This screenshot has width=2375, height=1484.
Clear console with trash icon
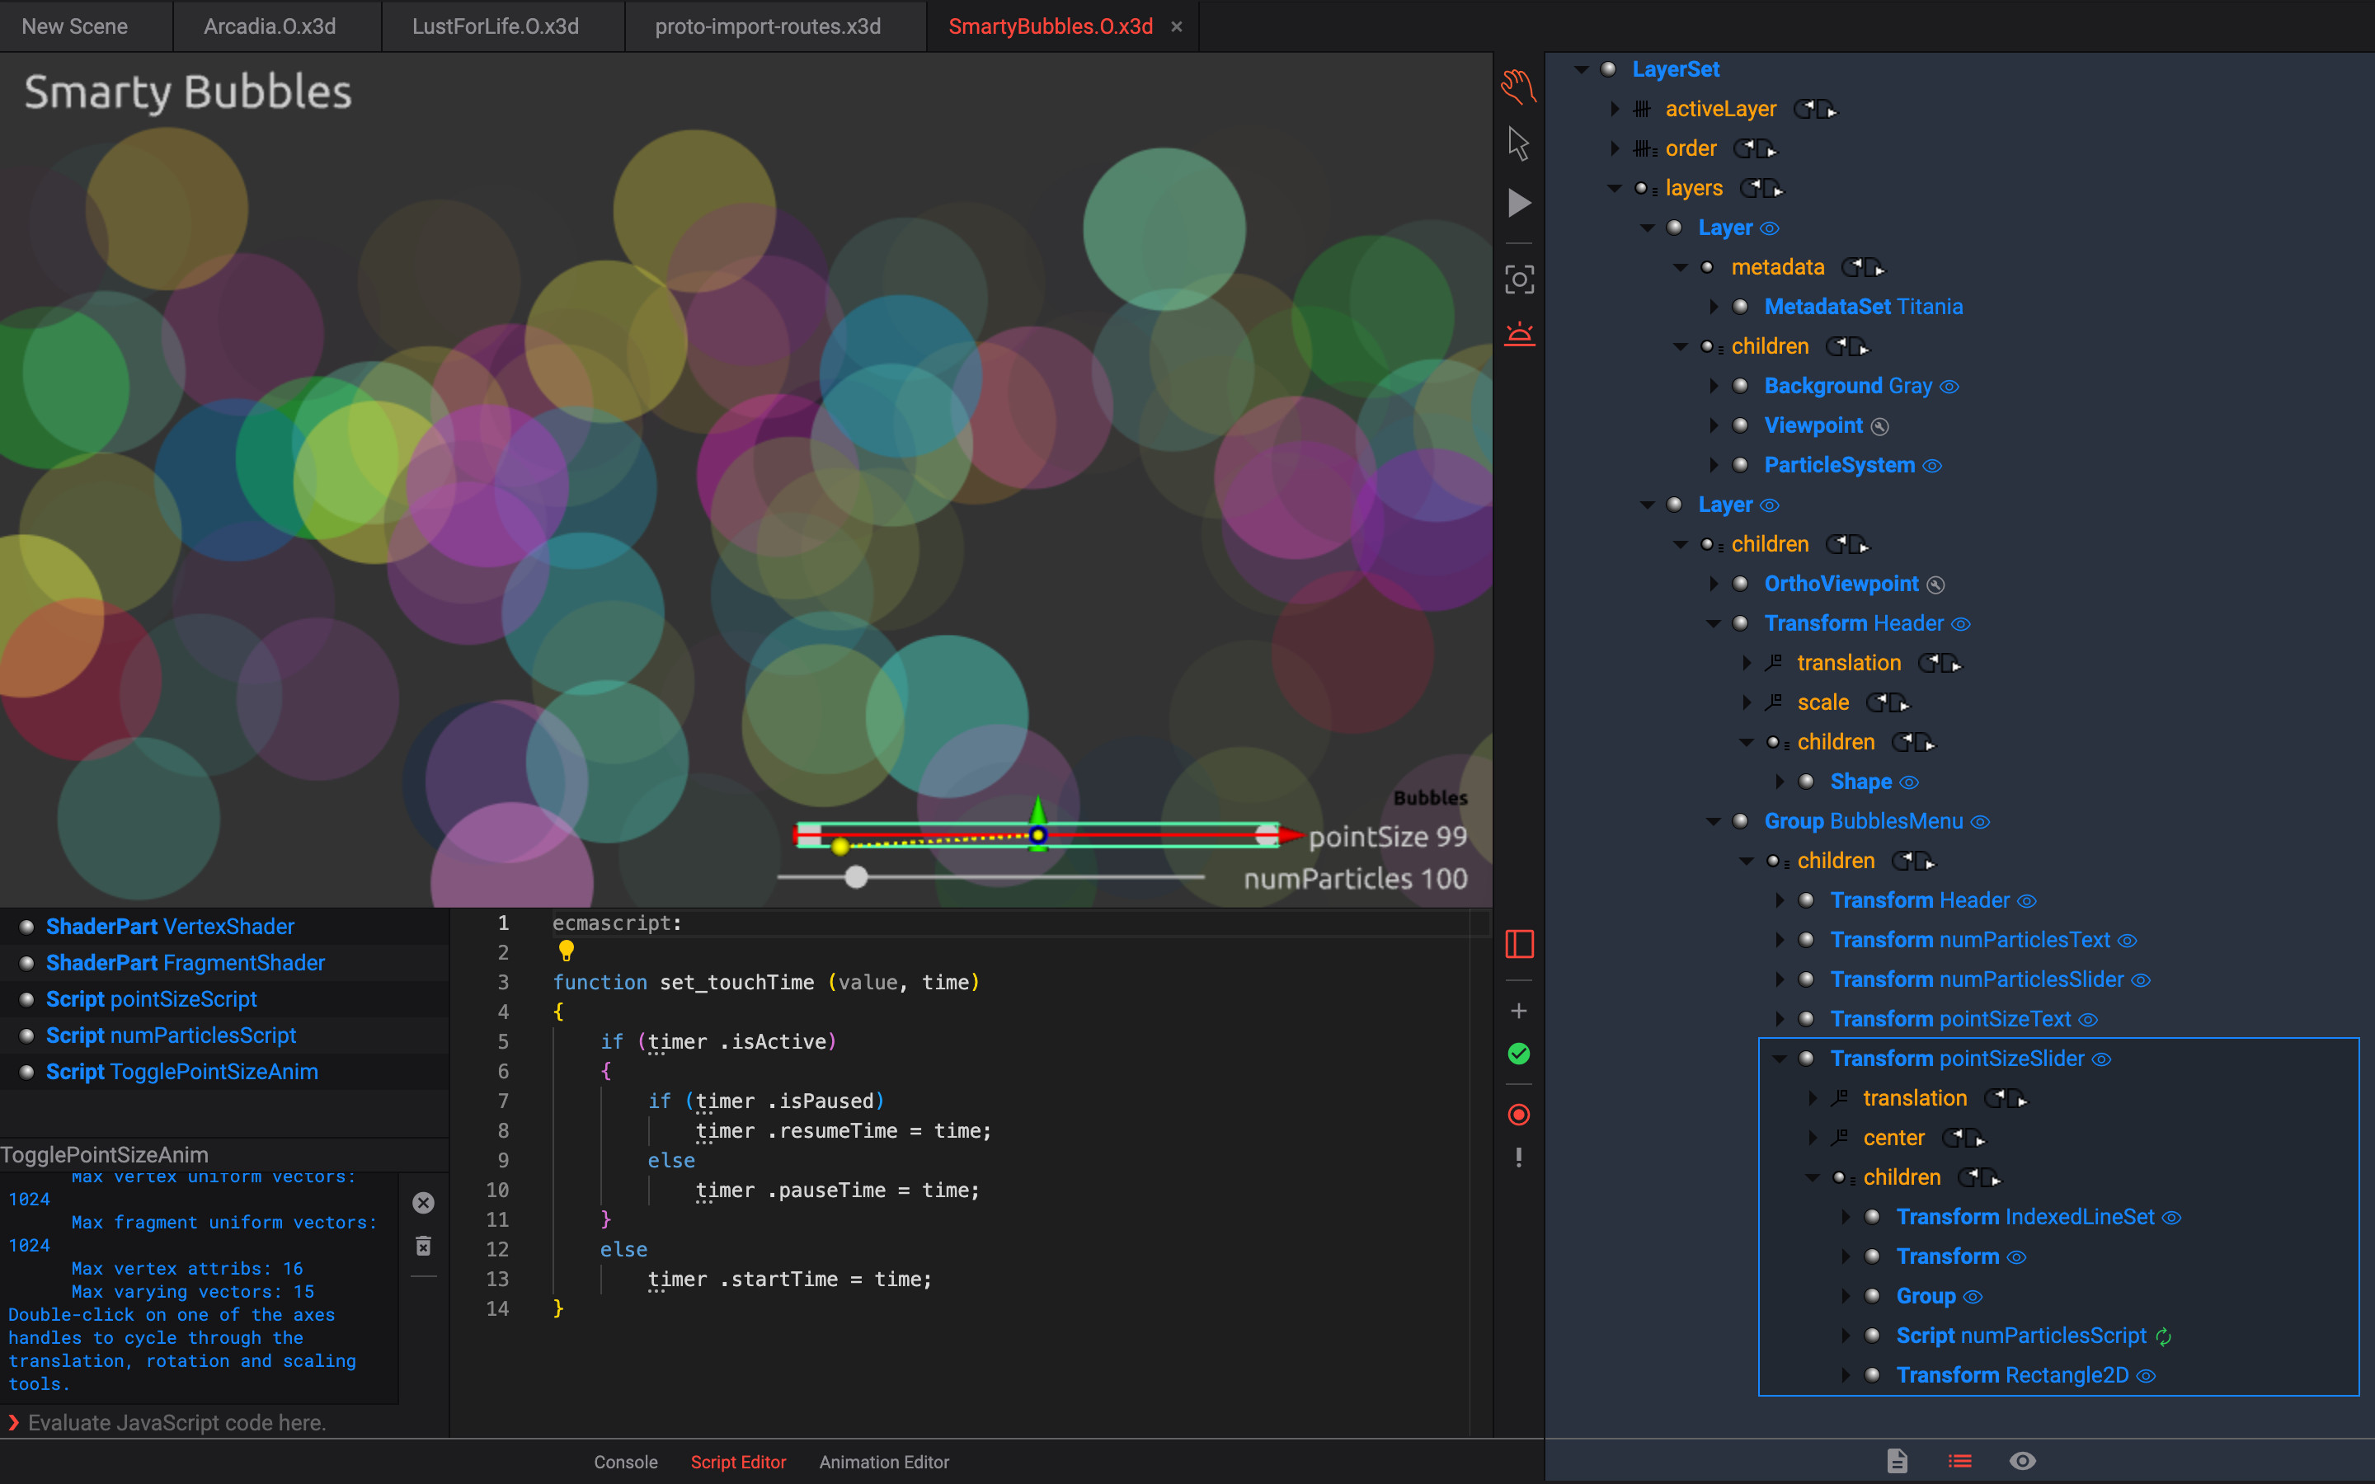point(423,1247)
